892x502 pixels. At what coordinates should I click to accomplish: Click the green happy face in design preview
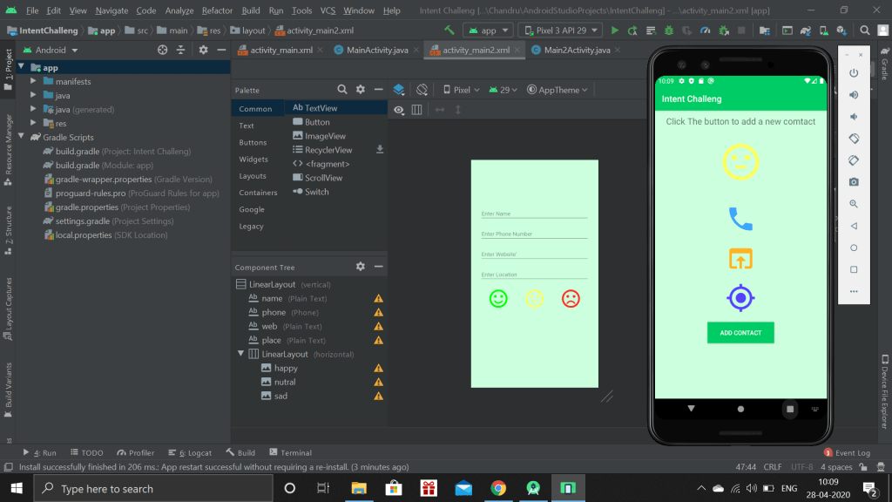click(x=498, y=299)
